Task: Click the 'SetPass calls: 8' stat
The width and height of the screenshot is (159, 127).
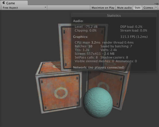Action: coord(86,57)
